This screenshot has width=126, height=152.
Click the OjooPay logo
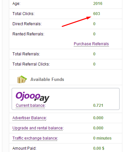32,97
